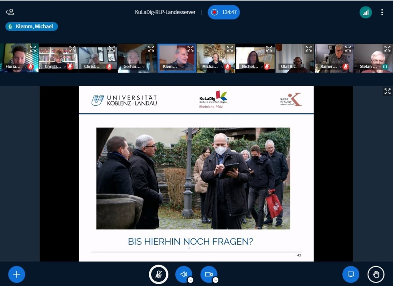Open the audio device dropdown arrow
This screenshot has width=393, height=286.
190,280
